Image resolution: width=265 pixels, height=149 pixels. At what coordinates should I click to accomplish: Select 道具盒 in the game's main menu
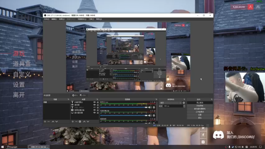(22, 64)
